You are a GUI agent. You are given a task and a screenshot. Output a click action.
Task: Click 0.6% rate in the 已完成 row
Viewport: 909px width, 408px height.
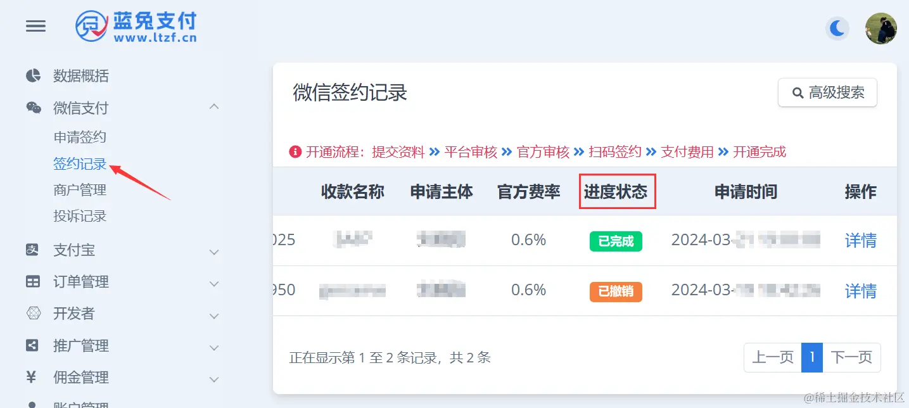[529, 240]
